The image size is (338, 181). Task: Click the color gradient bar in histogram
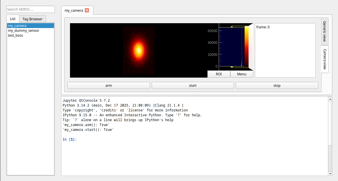click(247, 47)
